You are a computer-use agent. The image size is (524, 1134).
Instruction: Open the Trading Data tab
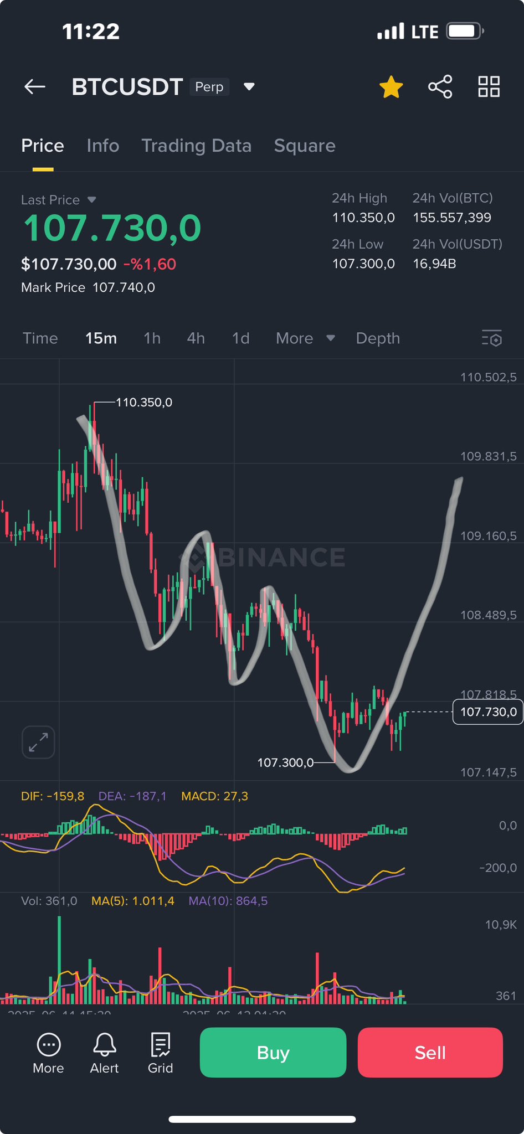tap(196, 146)
